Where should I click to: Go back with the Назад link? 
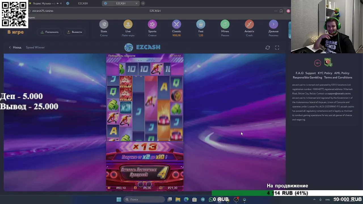tap(15, 47)
